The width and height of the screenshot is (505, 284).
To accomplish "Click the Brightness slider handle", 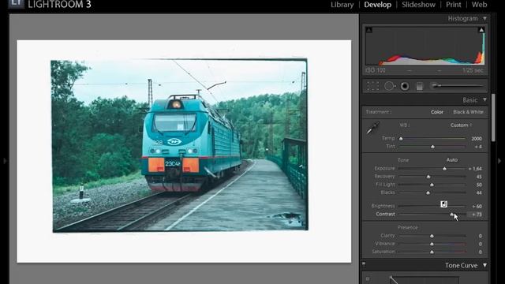I will point(443,204).
